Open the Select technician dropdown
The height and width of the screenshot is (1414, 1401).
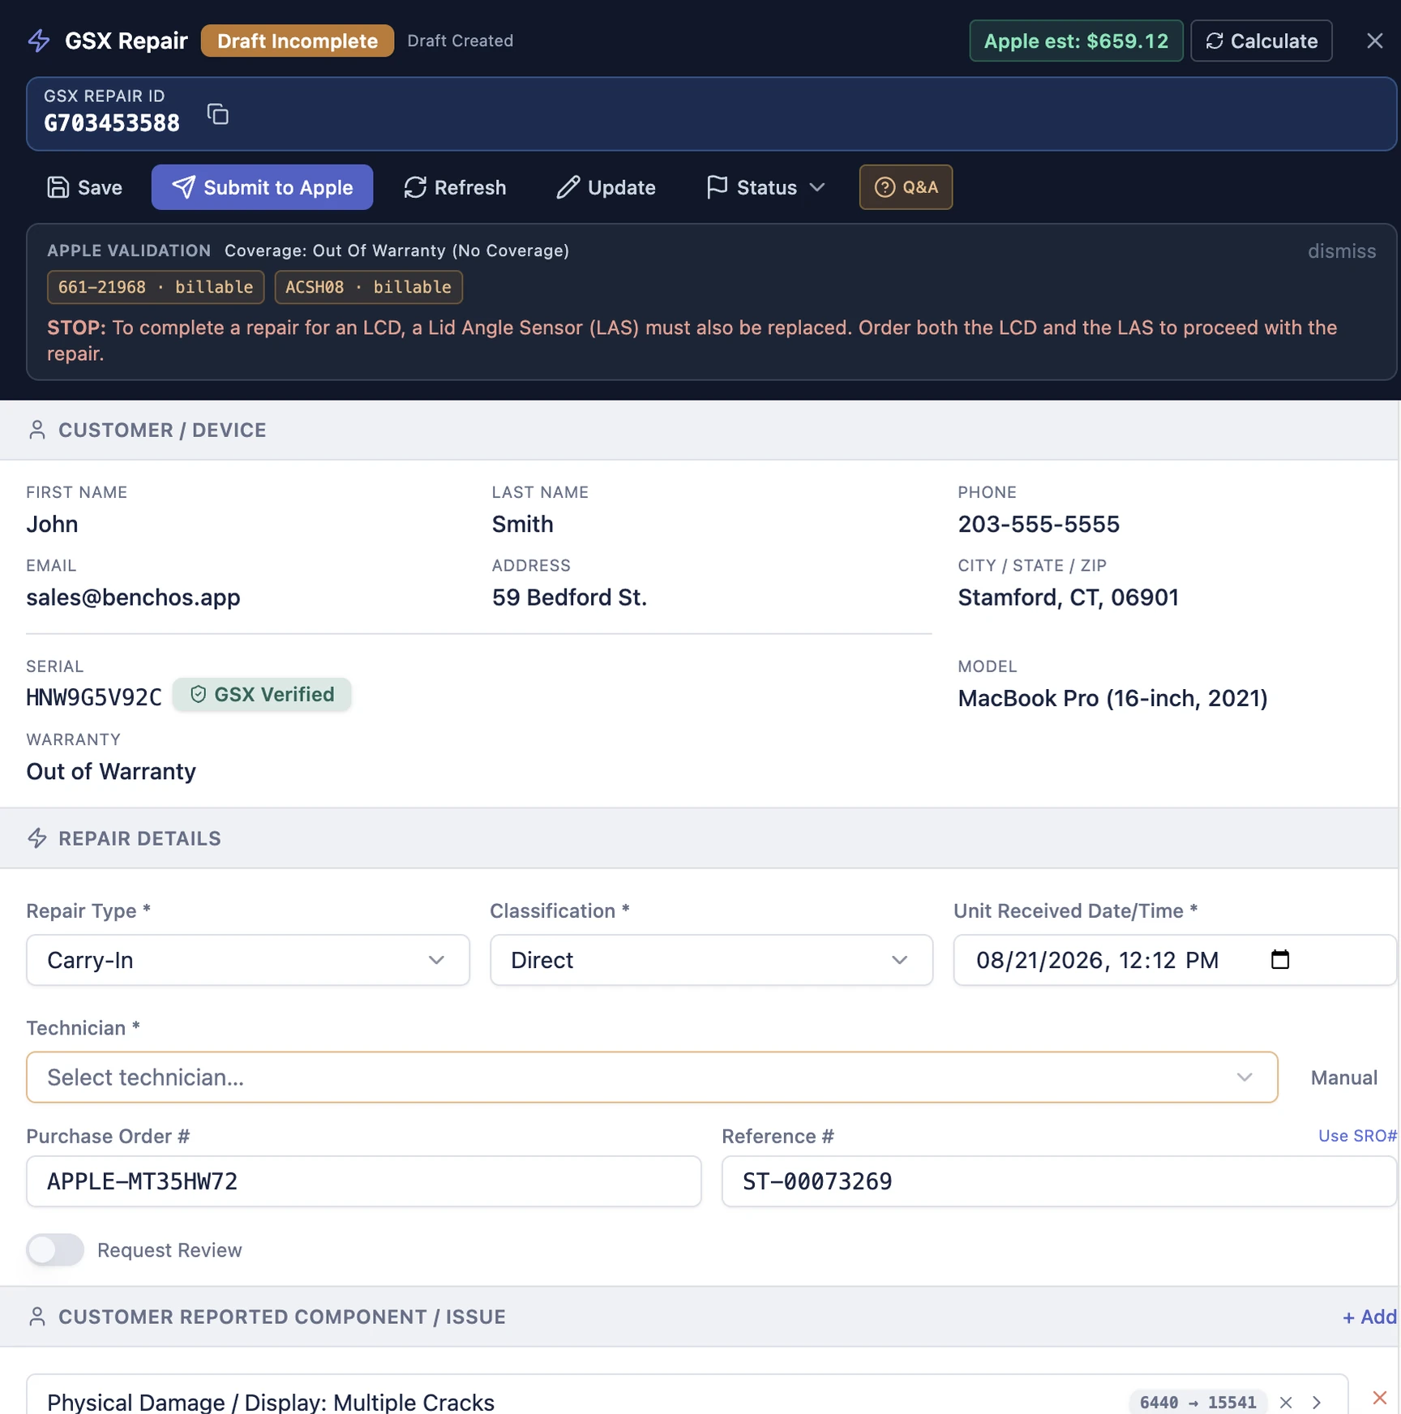pos(652,1078)
